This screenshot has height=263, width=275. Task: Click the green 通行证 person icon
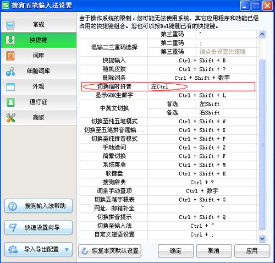[x=10, y=102]
